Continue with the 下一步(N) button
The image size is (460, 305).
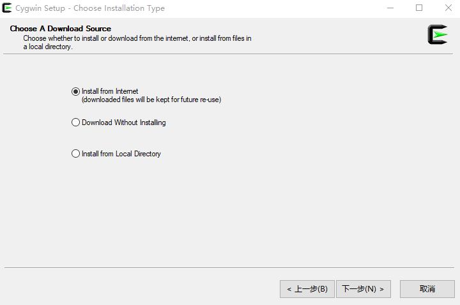pyautogui.click(x=364, y=289)
